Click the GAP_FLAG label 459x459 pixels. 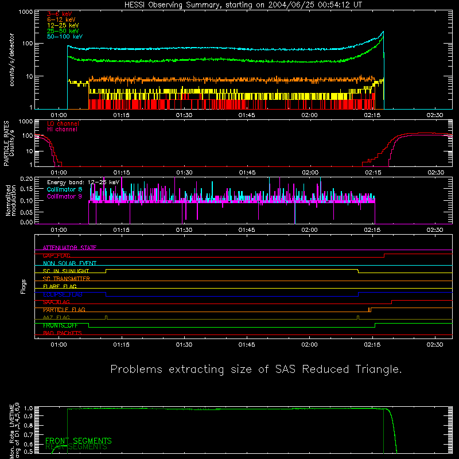56,255
